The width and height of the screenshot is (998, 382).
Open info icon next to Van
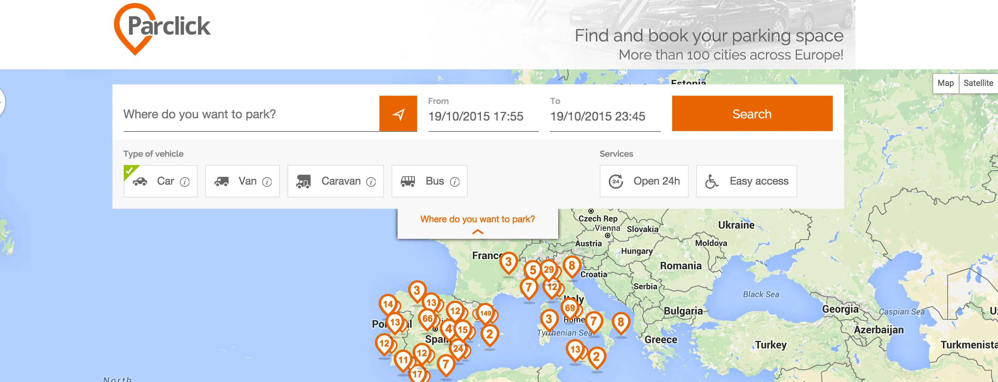coord(267,182)
